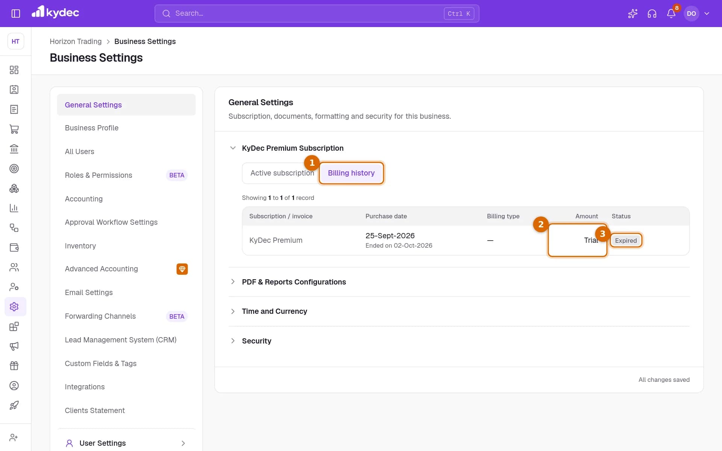Viewport: 722px width, 451px height.
Task: Open Forwarding Channels settings
Action: click(126, 316)
